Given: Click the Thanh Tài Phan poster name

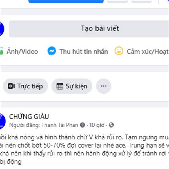Looking at the screenshot, I should [x=60, y=125].
